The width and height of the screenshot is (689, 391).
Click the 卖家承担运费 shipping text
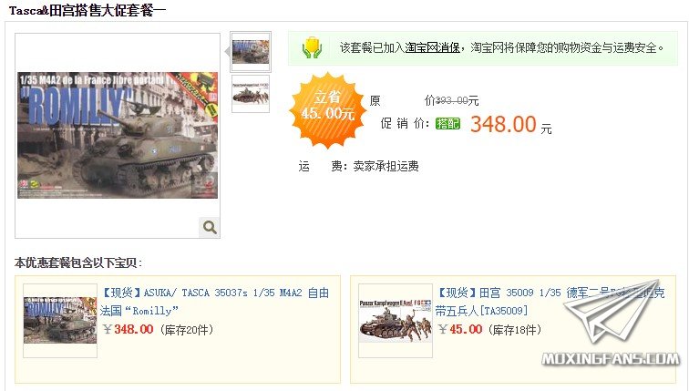[x=386, y=166]
